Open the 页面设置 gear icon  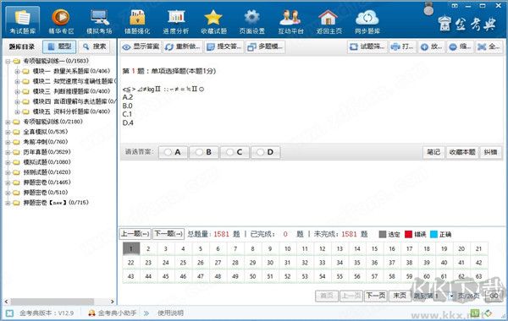point(252,17)
